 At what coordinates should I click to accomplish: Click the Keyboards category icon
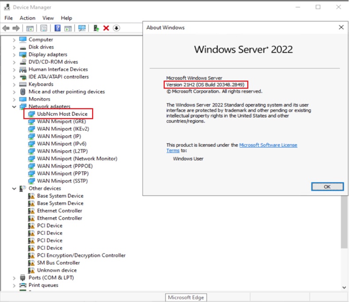23,84
